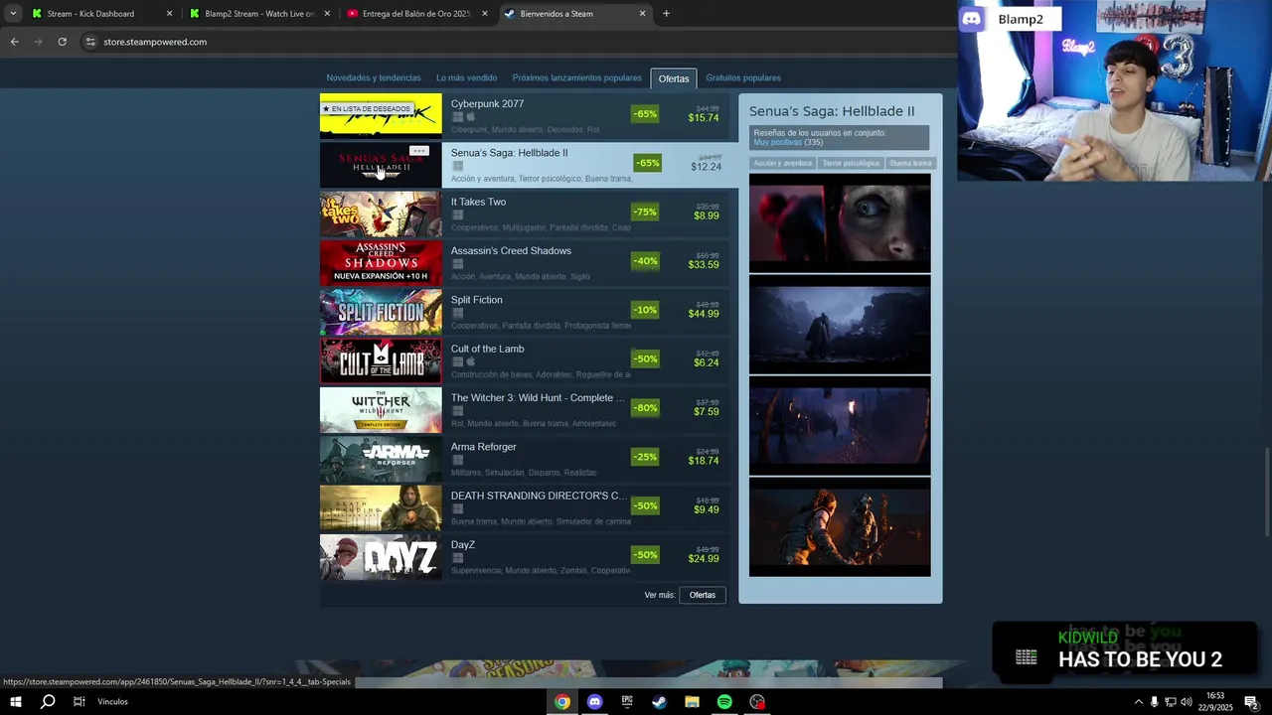Screen dimensions: 1272x715
Task: Select Próximos lanzamientos populares tab
Action: click(x=576, y=77)
